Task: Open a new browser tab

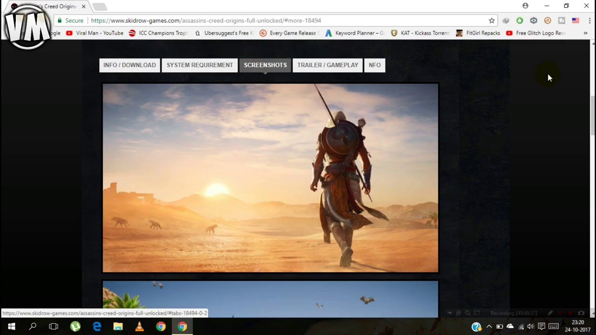Action: coord(99,7)
